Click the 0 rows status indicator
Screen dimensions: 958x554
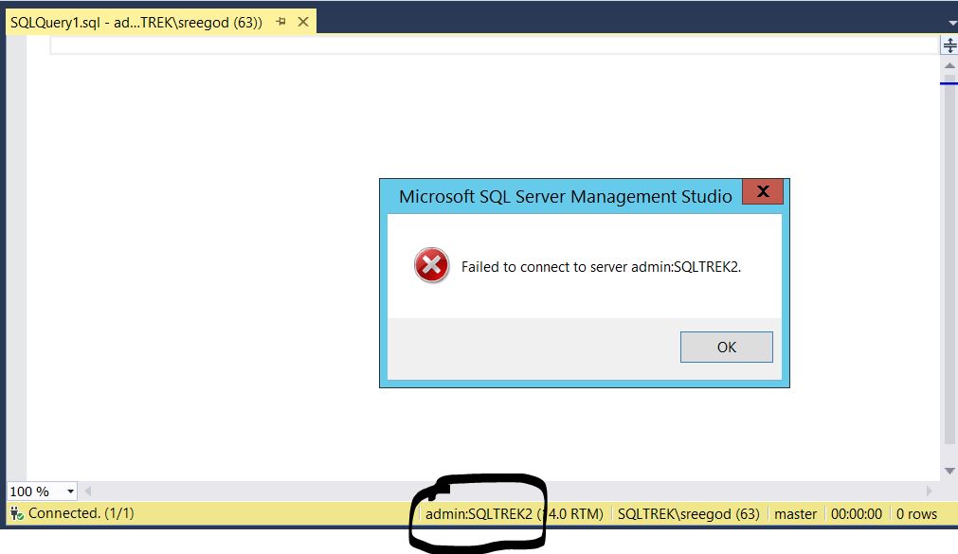click(x=916, y=513)
